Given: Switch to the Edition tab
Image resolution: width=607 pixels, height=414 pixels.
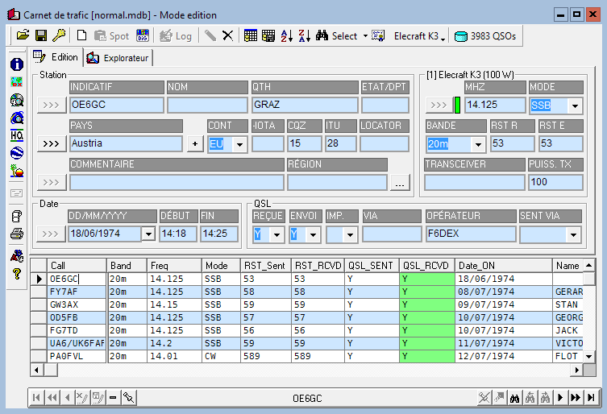Looking at the screenshot, I should pos(56,57).
